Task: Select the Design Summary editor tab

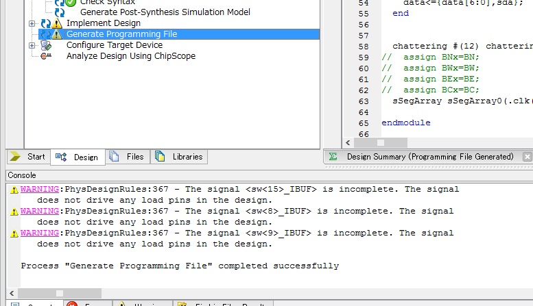Action: [429, 157]
